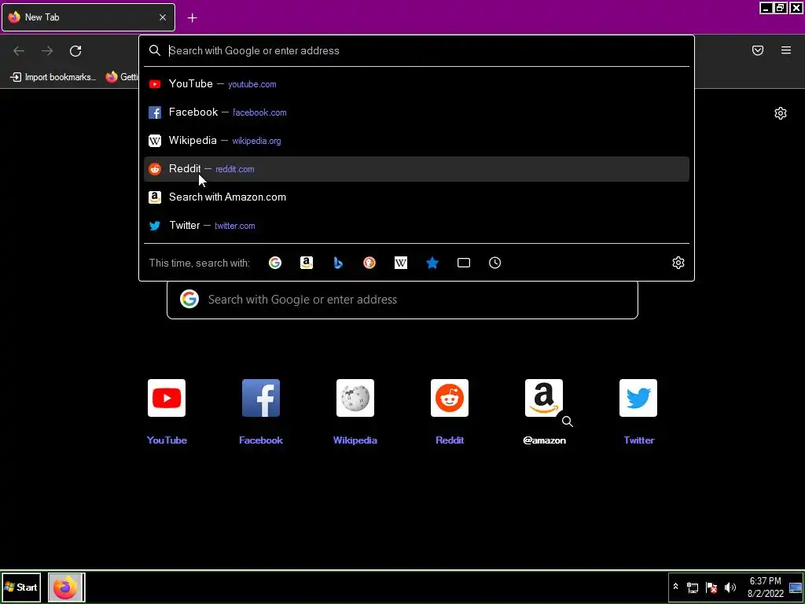Viewport: 805px width, 604px height.
Task: Select Twitter suggestion in dropdown
Action: (x=417, y=226)
